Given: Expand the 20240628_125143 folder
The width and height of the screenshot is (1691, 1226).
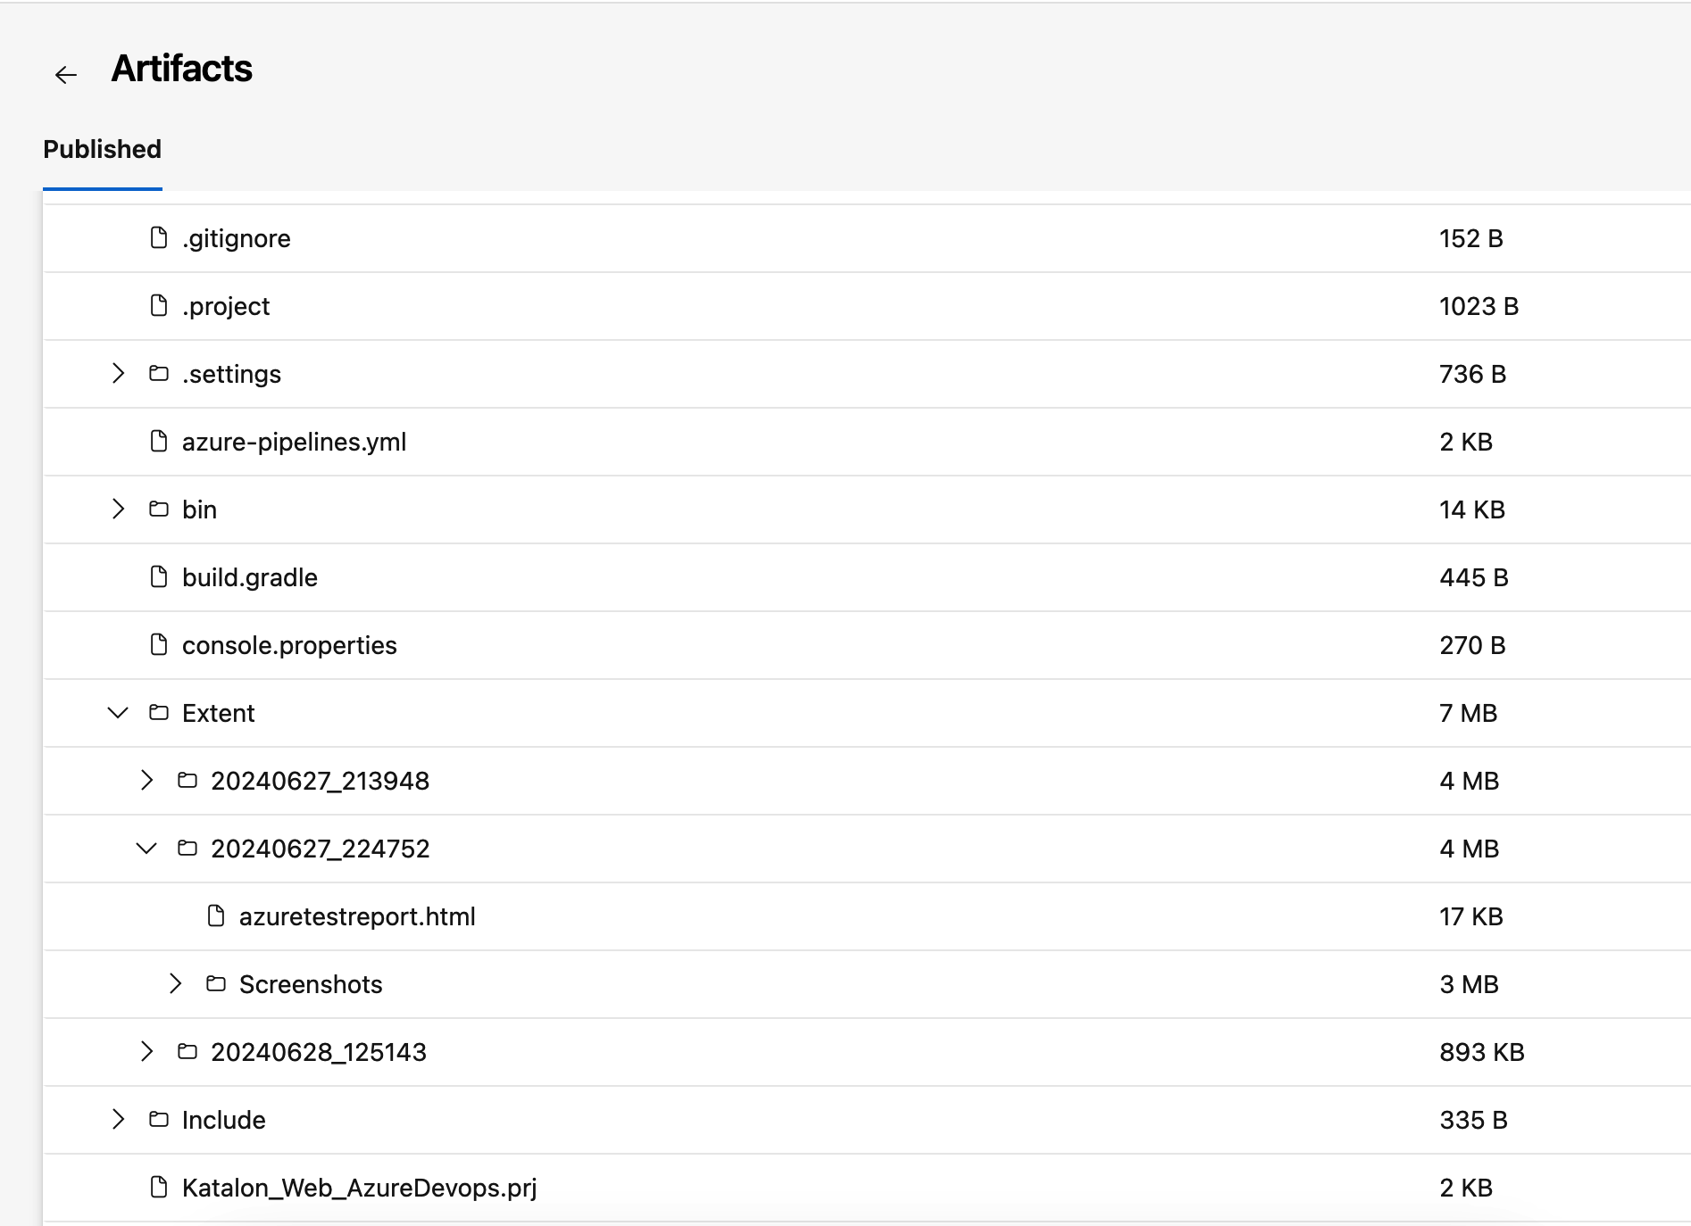Looking at the screenshot, I should coord(146,1052).
